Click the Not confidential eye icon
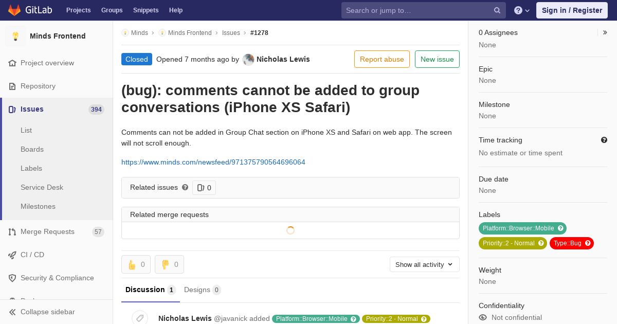Image resolution: width=617 pixels, height=324 pixels. click(x=483, y=317)
